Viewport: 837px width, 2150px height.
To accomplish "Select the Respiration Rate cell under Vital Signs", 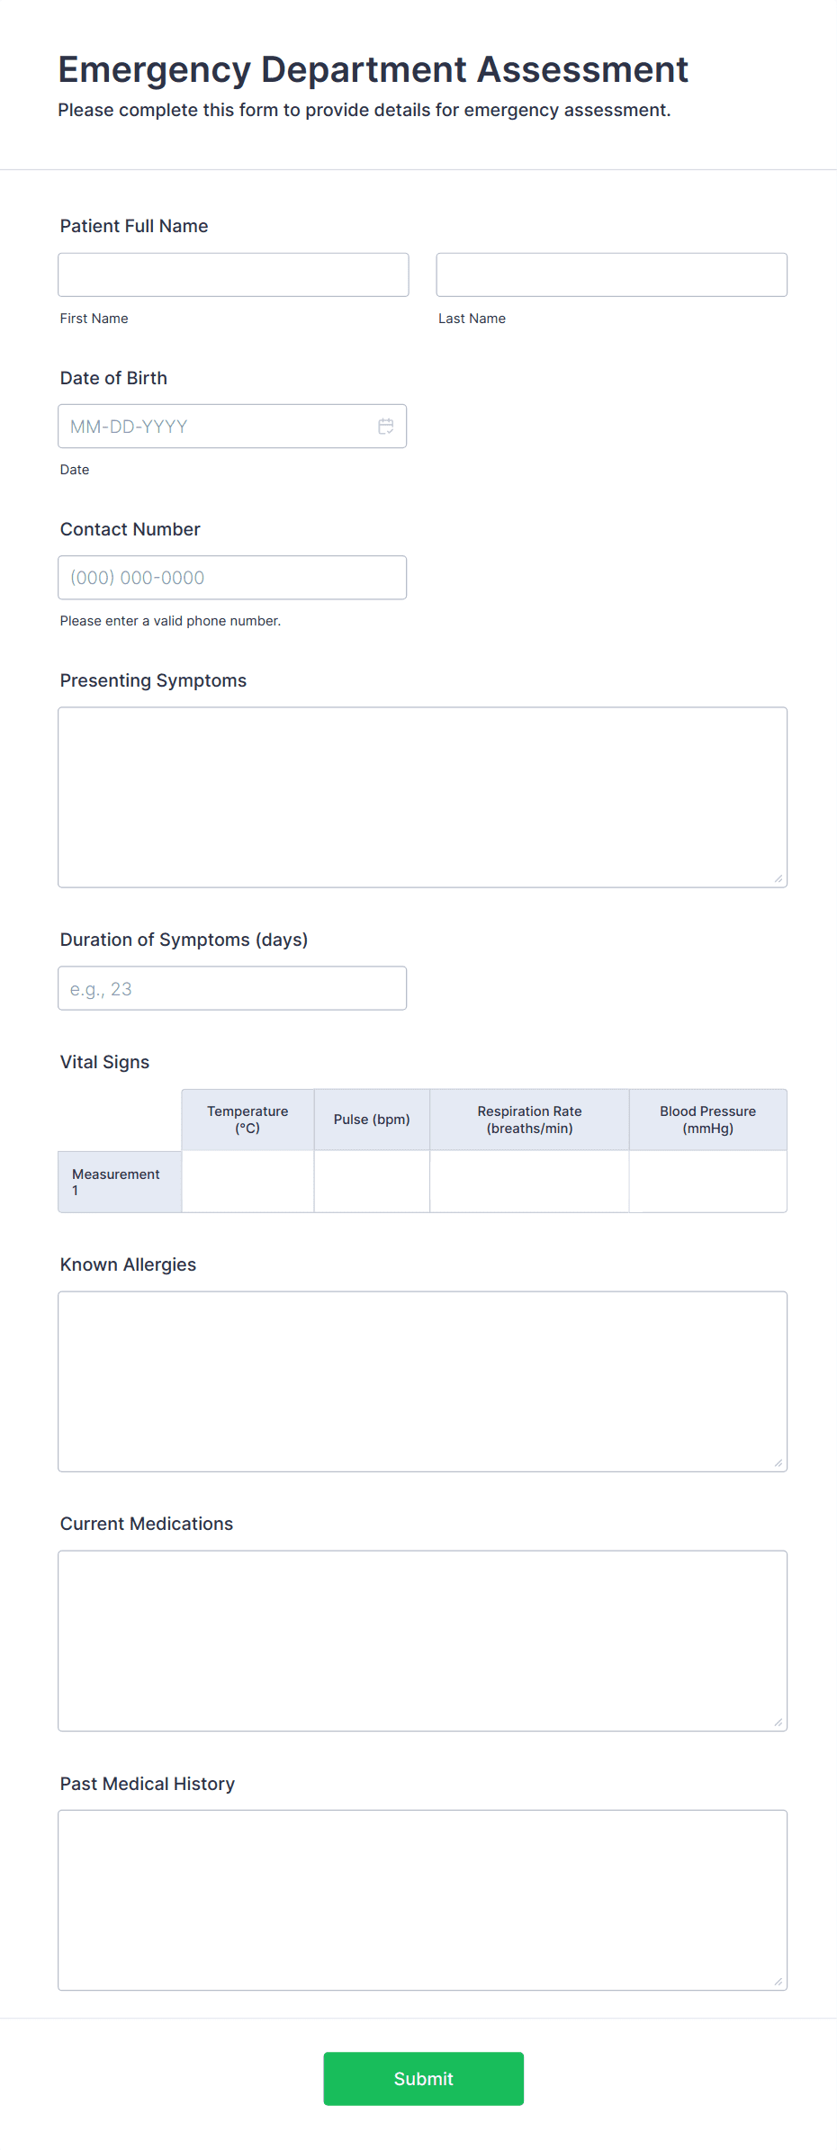I will 529,1181.
